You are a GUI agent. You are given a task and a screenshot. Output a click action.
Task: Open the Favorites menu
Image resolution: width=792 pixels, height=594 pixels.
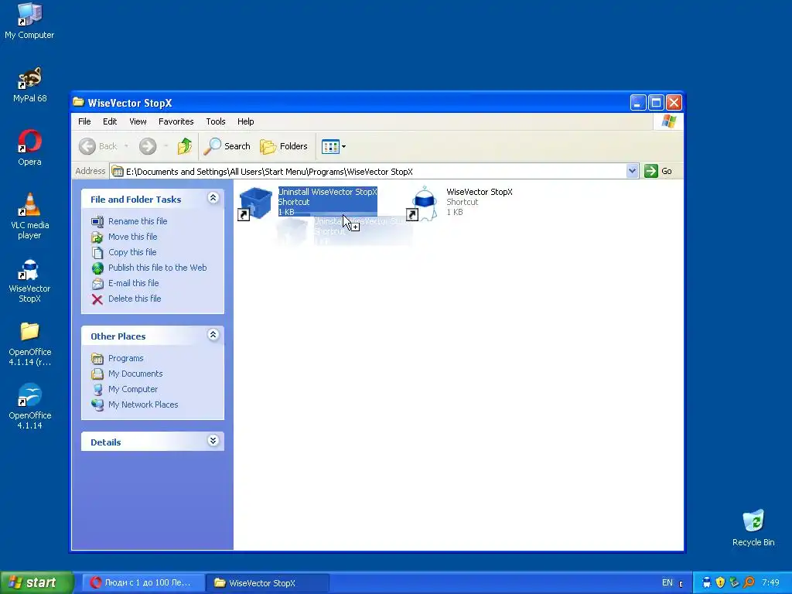point(176,121)
